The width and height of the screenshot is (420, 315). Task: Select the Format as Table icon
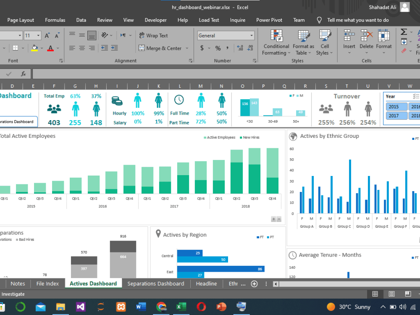[x=303, y=42]
